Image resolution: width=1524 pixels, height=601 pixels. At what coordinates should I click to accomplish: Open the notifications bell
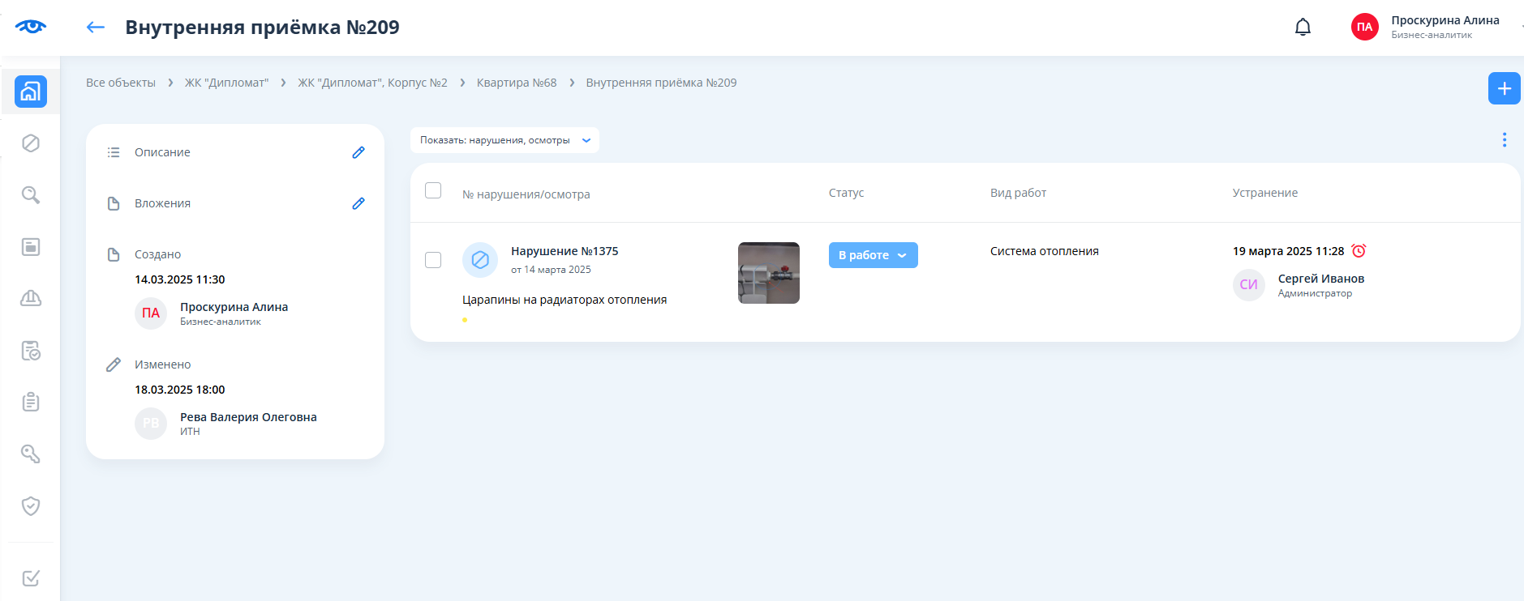coord(1303,28)
